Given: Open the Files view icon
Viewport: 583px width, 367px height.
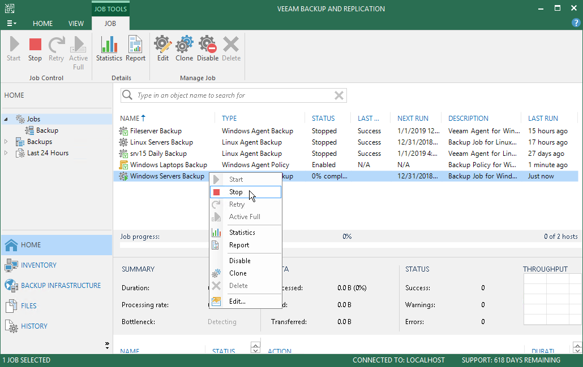Looking at the screenshot, I should coord(11,306).
